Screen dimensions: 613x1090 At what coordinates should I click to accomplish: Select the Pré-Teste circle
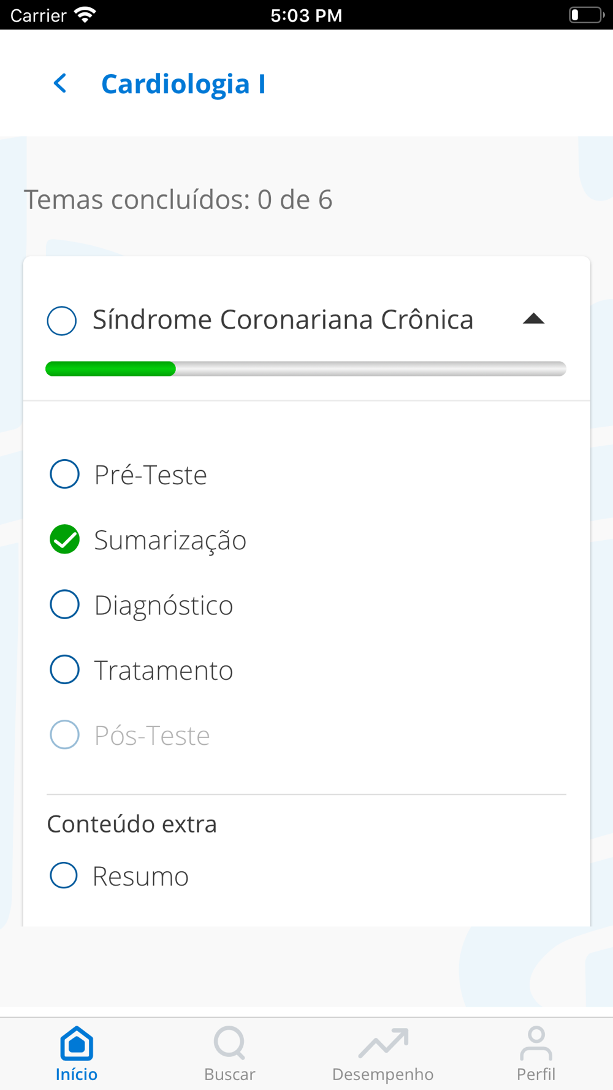click(x=64, y=474)
